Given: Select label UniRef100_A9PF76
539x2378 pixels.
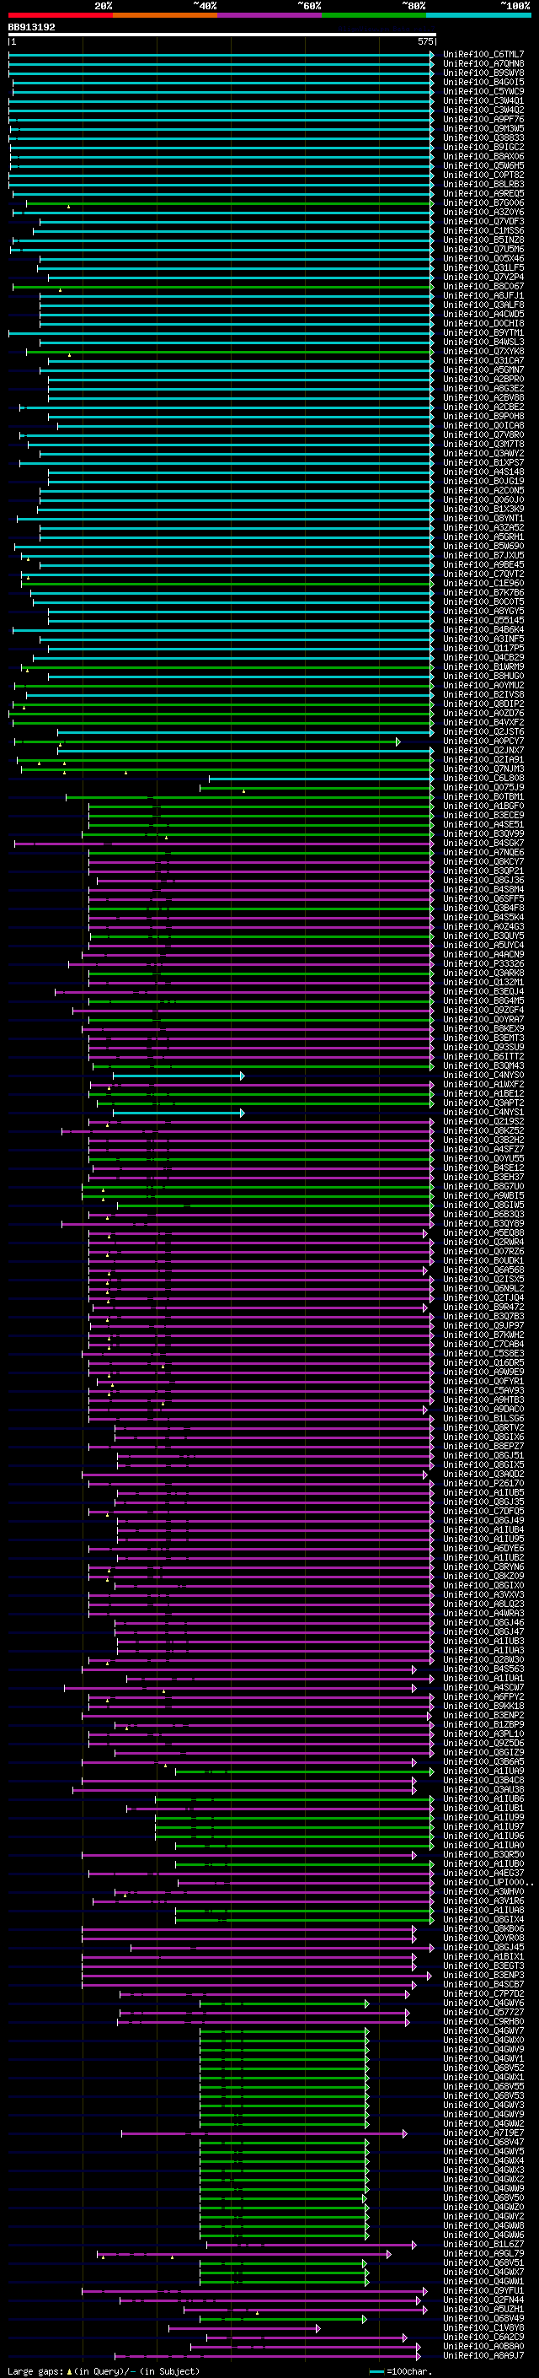Looking at the screenshot, I should 483,119.
